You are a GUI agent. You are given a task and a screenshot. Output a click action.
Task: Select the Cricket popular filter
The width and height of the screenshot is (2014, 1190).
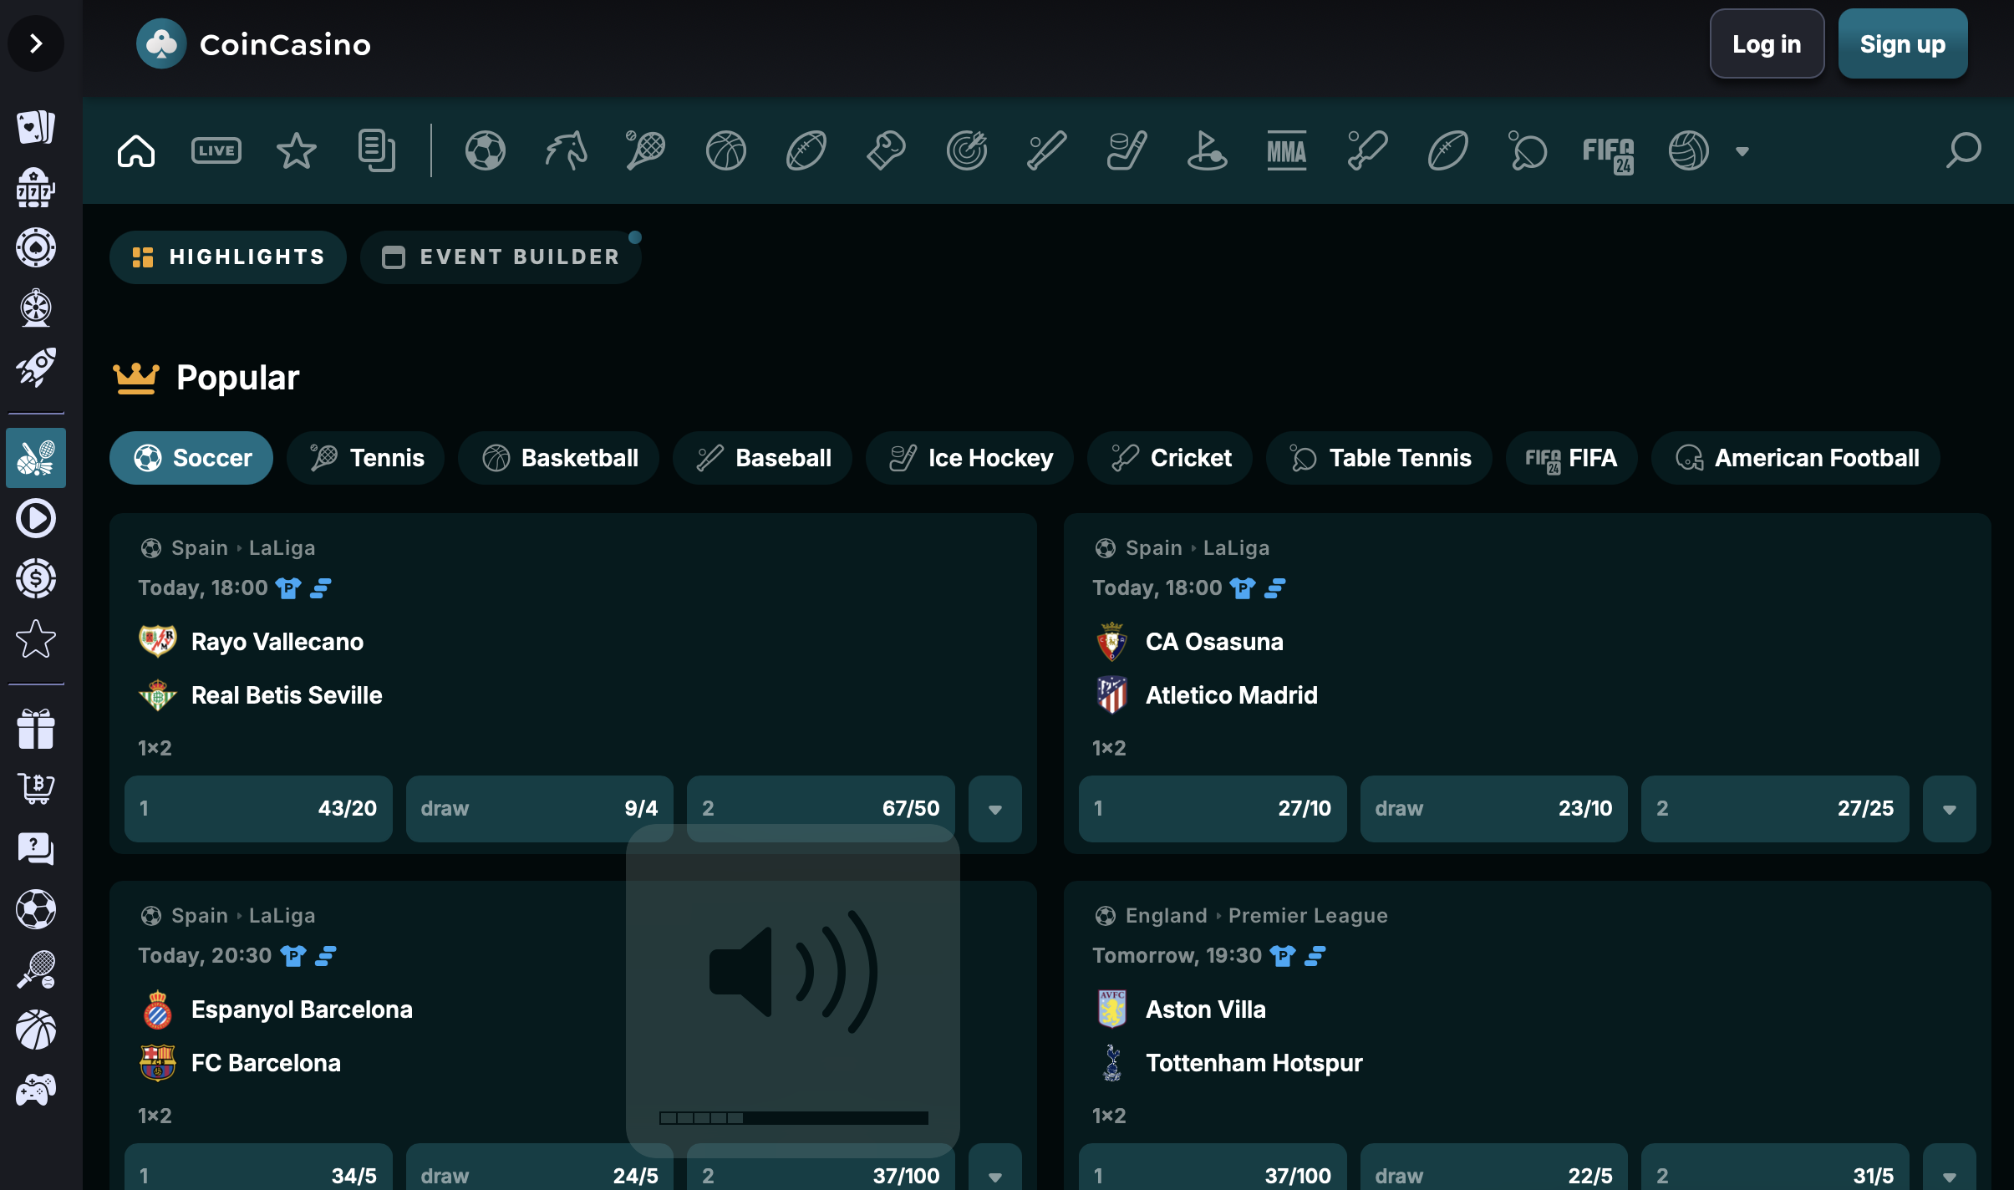point(1170,458)
